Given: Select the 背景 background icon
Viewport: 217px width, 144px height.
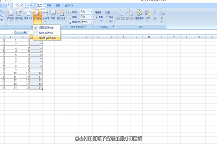Looking at the screenshot, I should click(x=53, y=15).
